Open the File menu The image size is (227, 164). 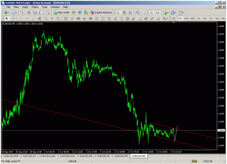[x=8, y=7]
